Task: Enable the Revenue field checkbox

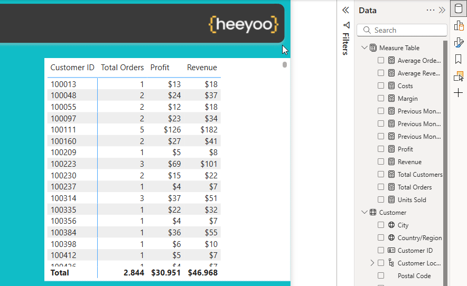Action: coord(381,161)
